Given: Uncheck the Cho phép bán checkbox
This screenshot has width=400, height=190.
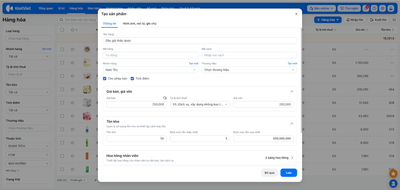Looking at the screenshot, I should click(x=105, y=78).
